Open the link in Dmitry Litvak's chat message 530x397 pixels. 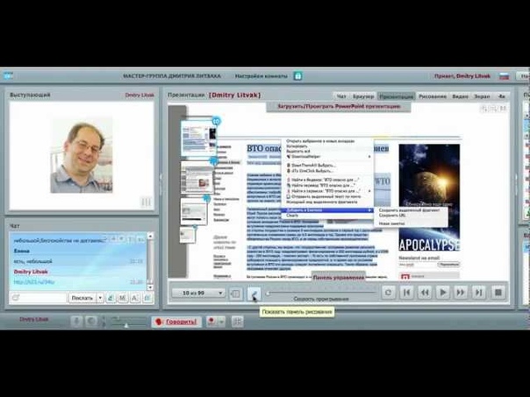point(34,282)
